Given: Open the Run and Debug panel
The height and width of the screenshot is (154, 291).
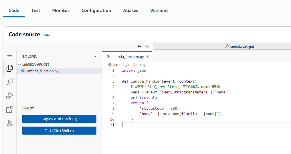Looking at the screenshot, I should [10, 96].
